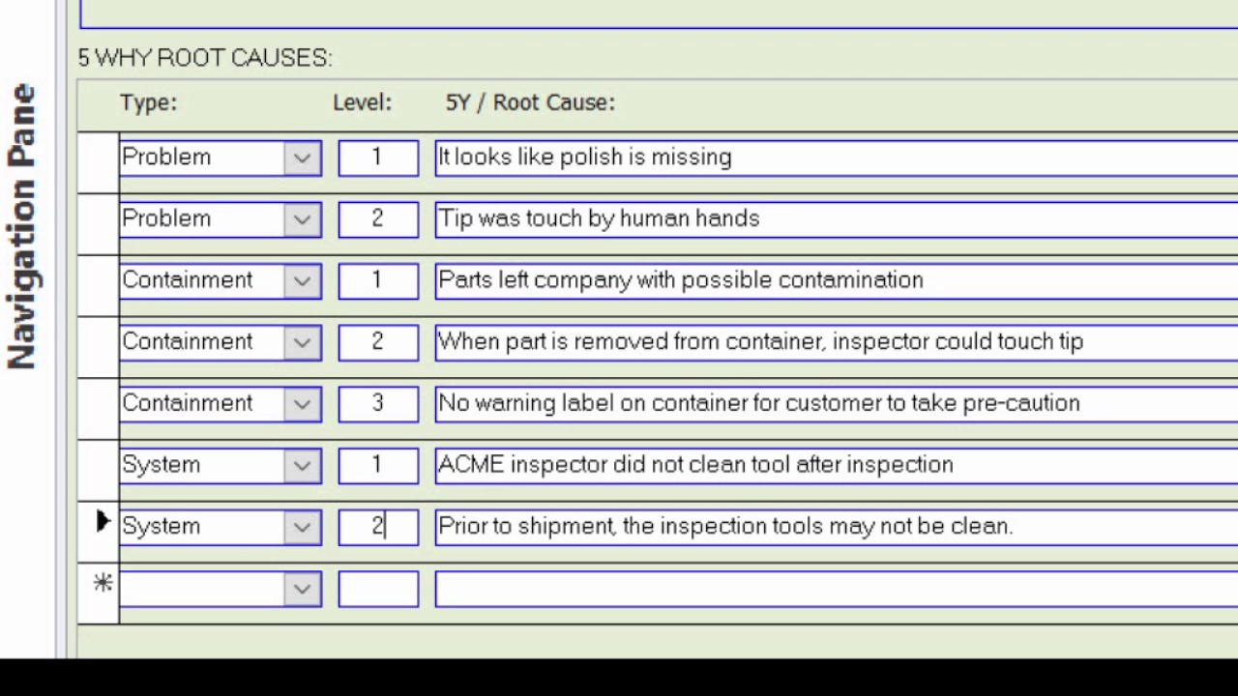Click 'Parts left company with possible contamination' field
This screenshot has height=696, width=1238.
coord(832,281)
